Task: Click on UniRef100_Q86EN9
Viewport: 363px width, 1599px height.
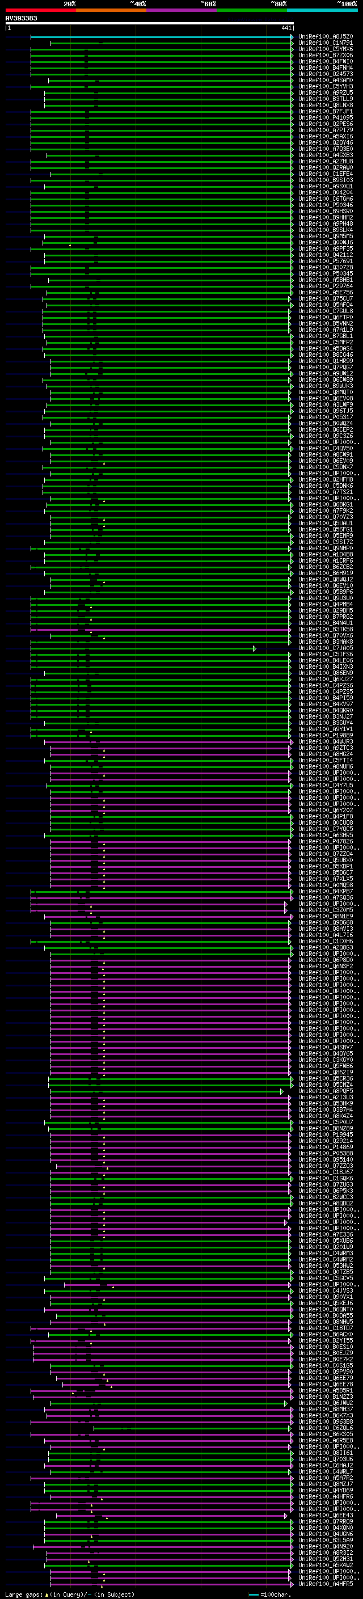Action: click(326, 673)
